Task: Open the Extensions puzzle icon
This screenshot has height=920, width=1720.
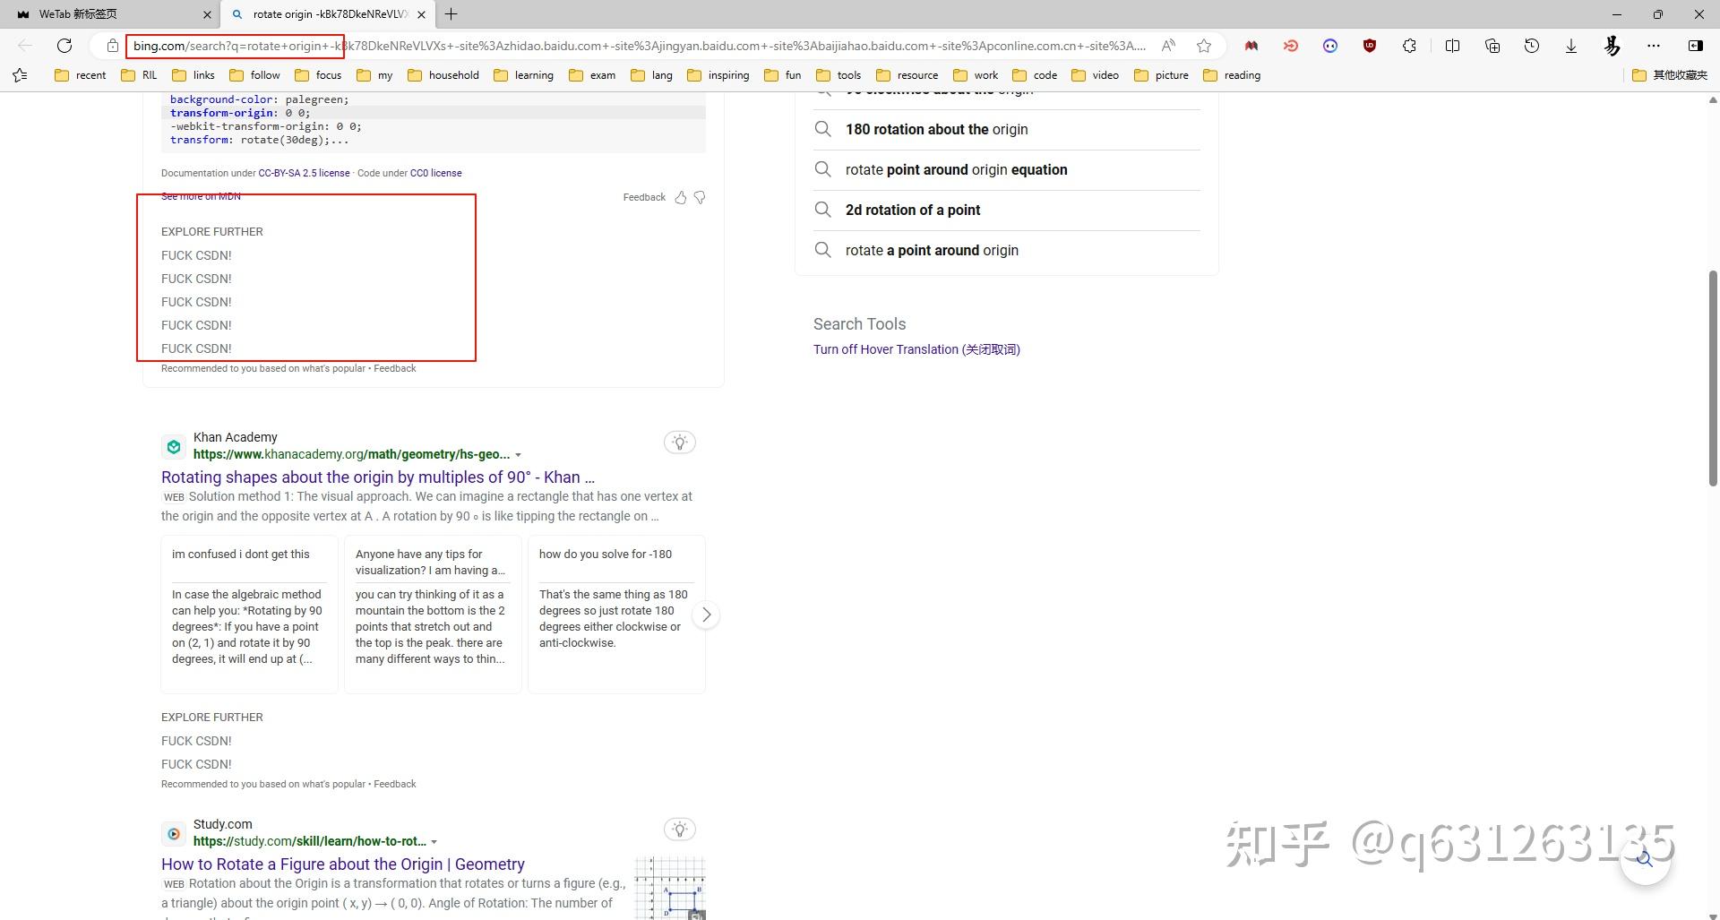Action: click(x=1409, y=46)
